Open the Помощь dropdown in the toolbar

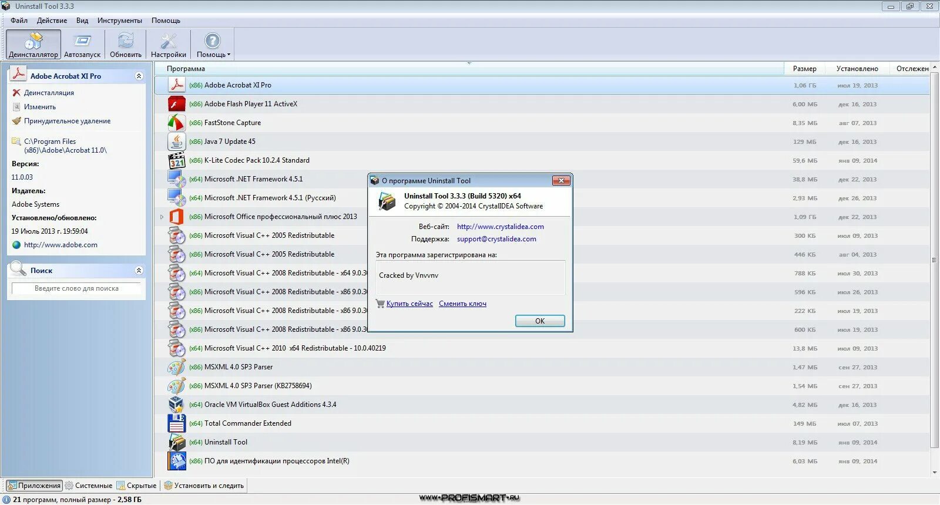point(213,45)
